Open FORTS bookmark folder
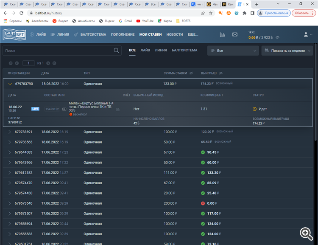 click(183, 21)
